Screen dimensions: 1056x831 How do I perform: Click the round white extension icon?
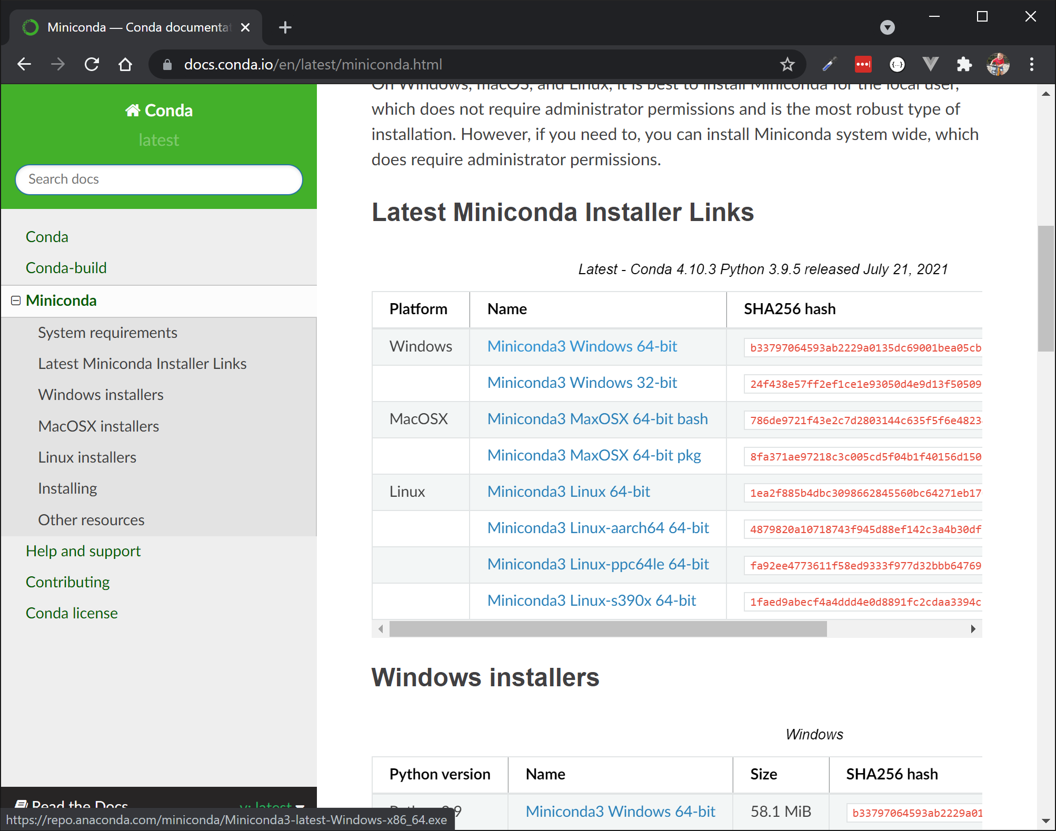(897, 64)
